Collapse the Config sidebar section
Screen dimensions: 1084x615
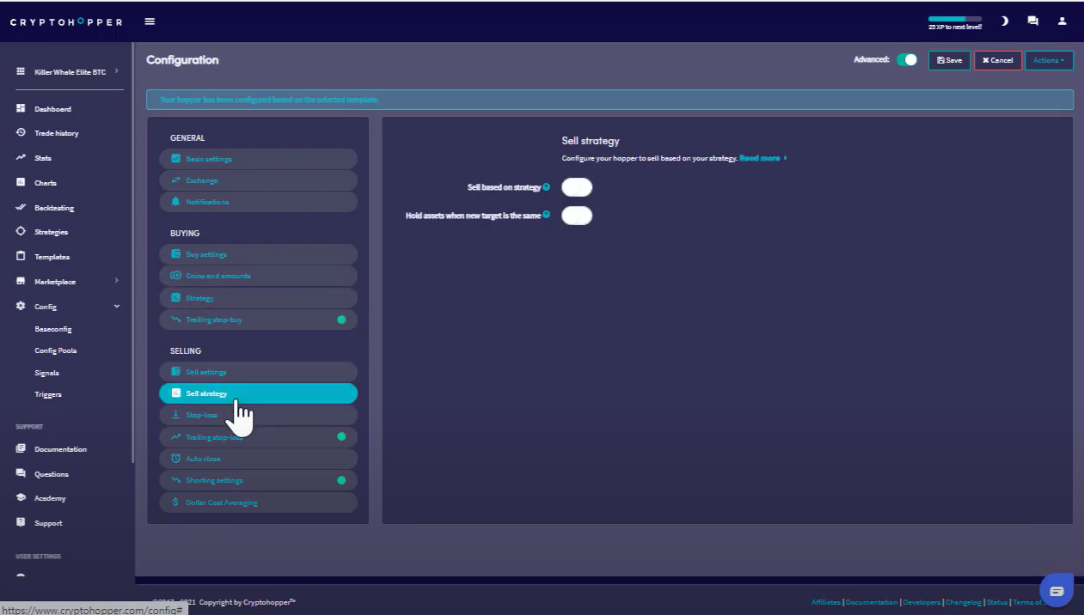116,307
